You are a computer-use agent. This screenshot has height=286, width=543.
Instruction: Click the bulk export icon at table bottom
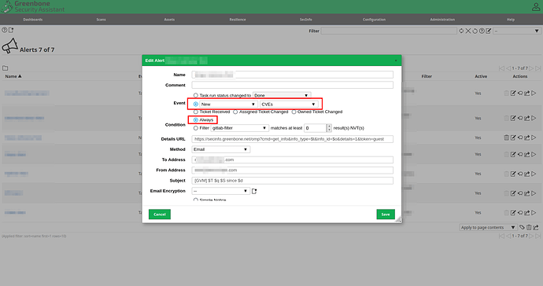[x=536, y=227]
